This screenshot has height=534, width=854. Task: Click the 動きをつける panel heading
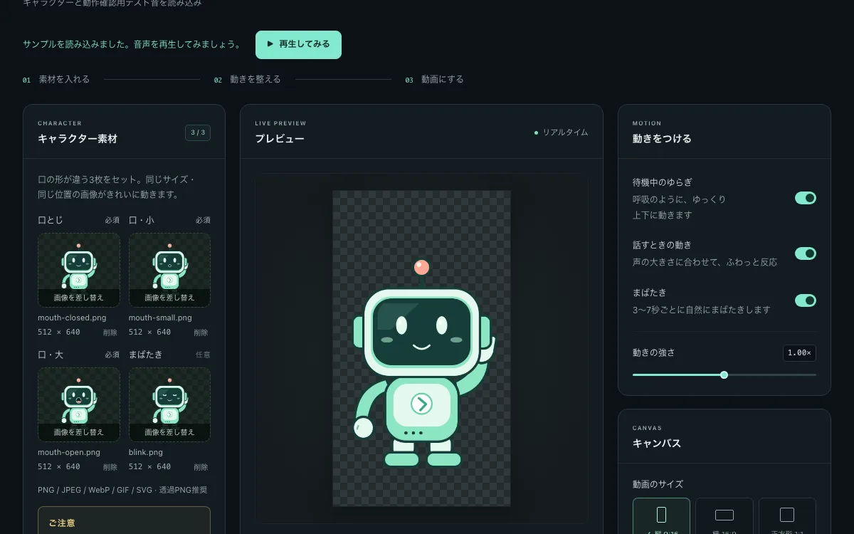coord(662,139)
